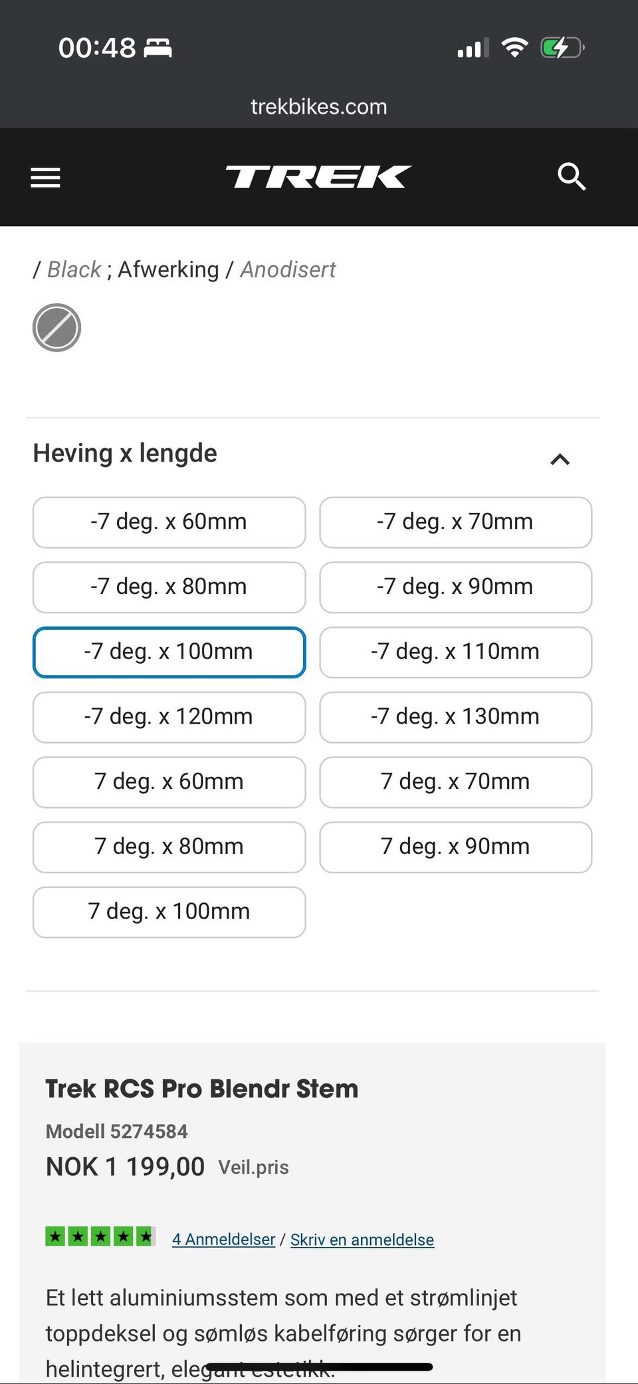Pick -7 deg. x 80mm stem option
This screenshot has width=638, height=1384.
pyautogui.click(x=169, y=587)
